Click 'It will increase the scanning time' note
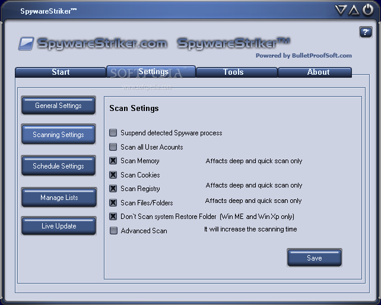381x305 pixels. point(250,229)
